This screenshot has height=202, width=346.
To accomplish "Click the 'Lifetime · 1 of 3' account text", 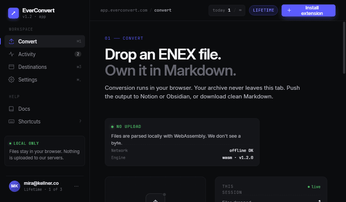I will tap(43, 189).
